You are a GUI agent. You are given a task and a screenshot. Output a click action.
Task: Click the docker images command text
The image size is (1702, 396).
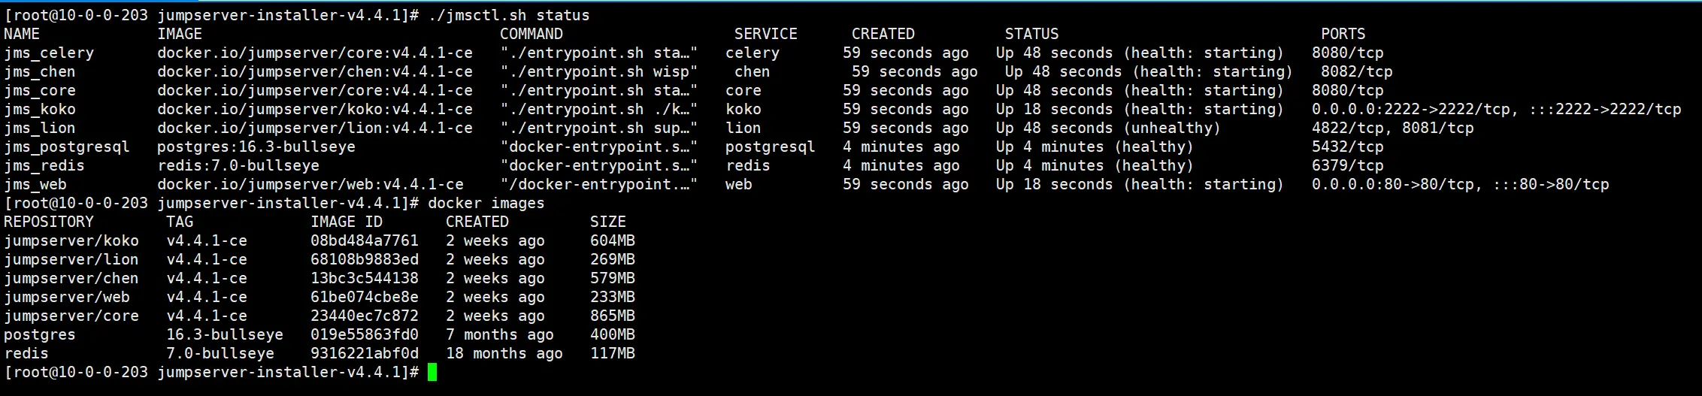[486, 203]
